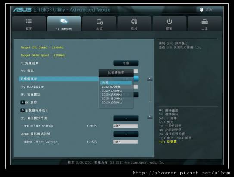Image resolution: width=234 pixels, height=177 pixels.
Task: Choose the Auto option in memory frequency list
Action: pos(116,83)
